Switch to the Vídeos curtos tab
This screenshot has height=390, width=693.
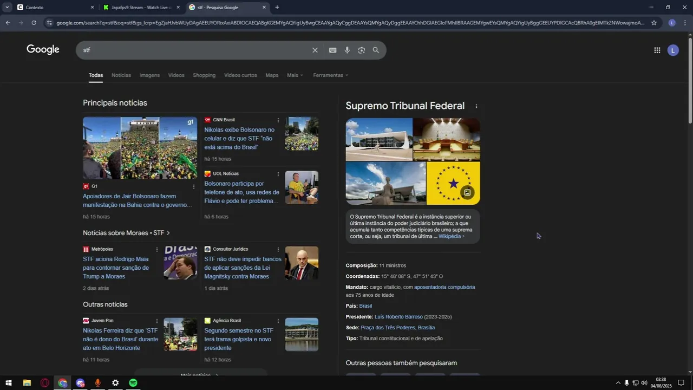[x=240, y=75]
